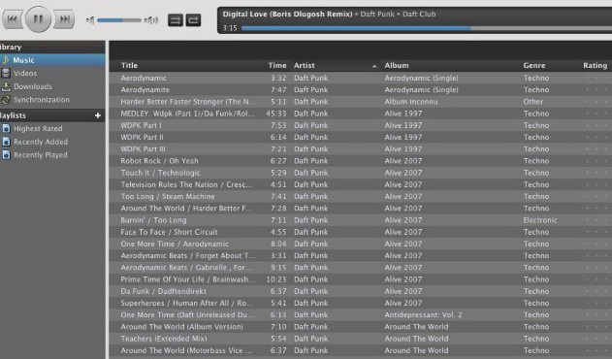Click the Antidepressant: Vol. 2 album cell
The image size is (612, 359).
(423, 315)
